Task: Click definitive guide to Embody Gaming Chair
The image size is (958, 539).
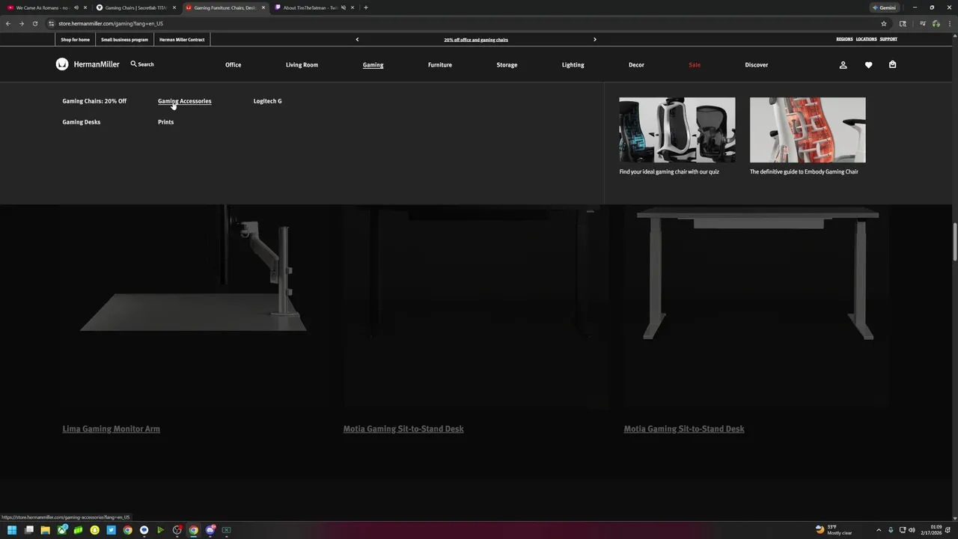Action: (x=804, y=171)
